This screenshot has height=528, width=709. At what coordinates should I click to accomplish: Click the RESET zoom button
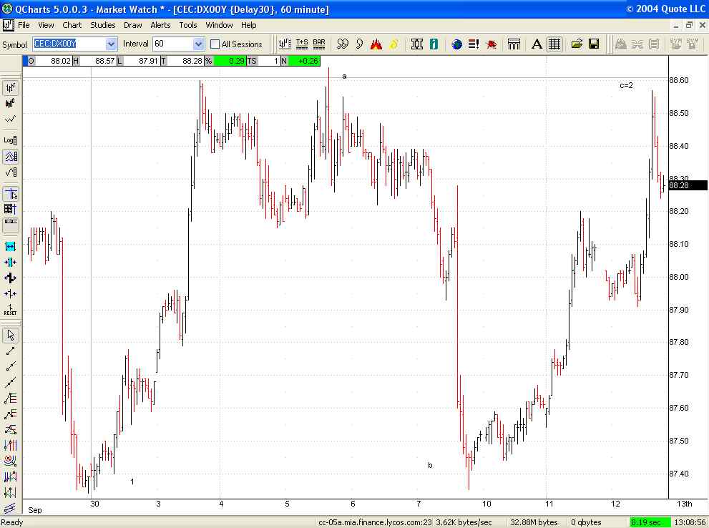coord(11,310)
